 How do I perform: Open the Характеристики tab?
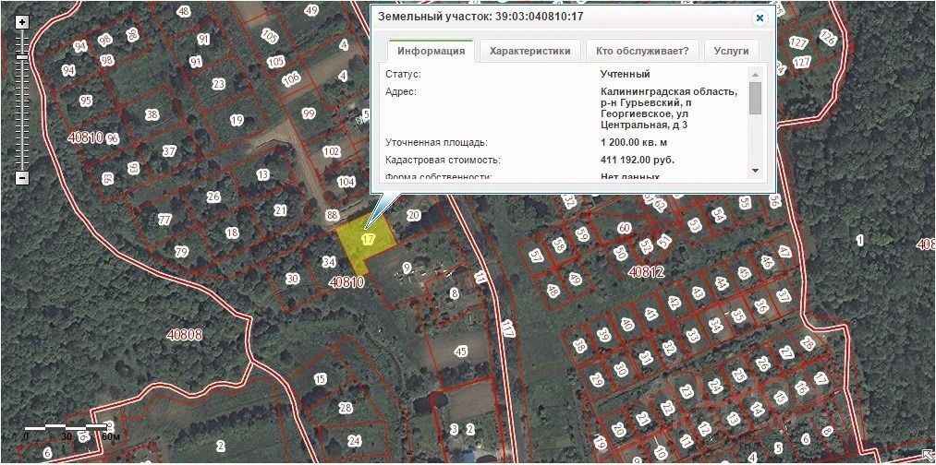click(530, 52)
